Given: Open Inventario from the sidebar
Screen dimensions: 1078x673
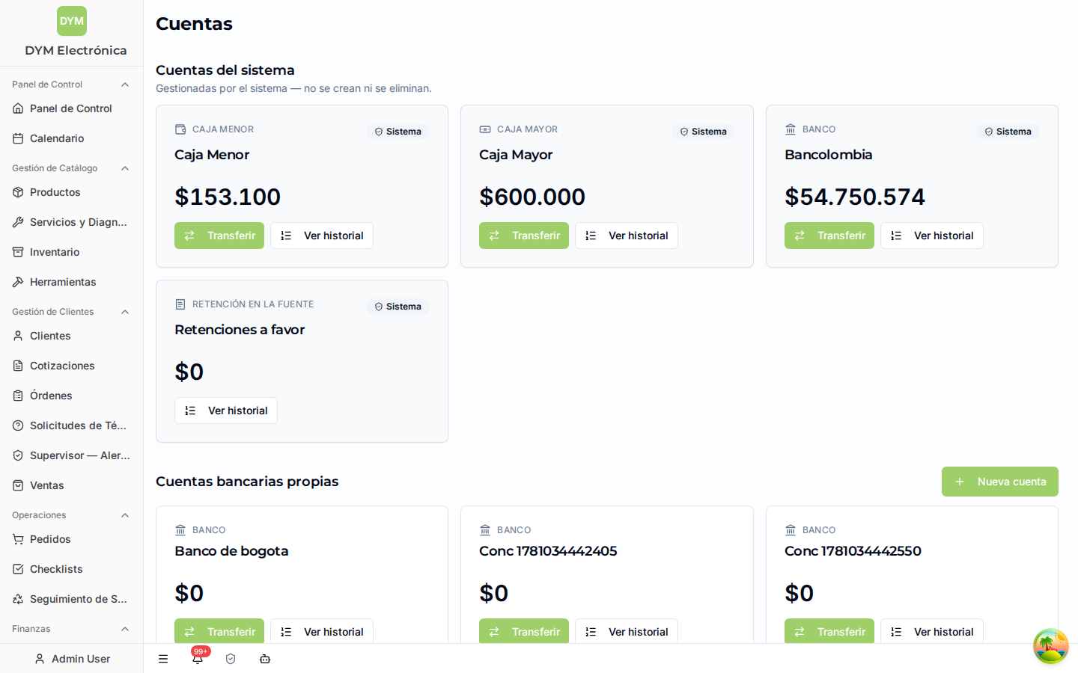Looking at the screenshot, I should (x=71, y=252).
